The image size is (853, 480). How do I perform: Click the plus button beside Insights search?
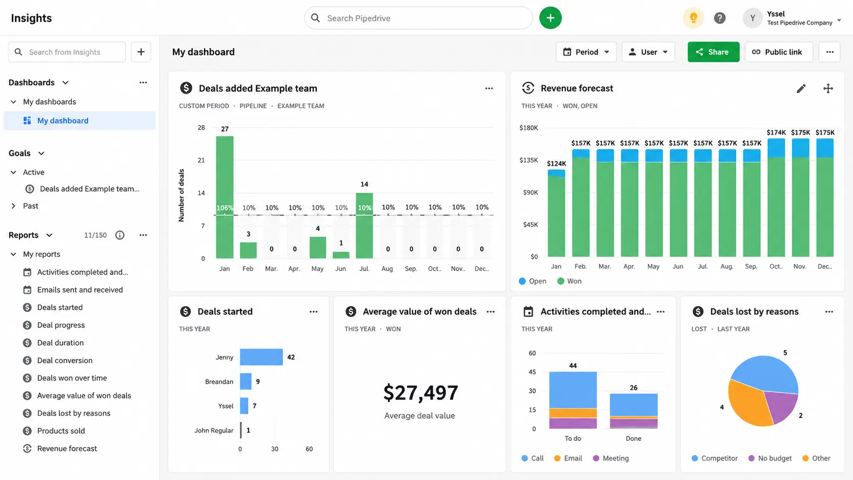tap(141, 52)
